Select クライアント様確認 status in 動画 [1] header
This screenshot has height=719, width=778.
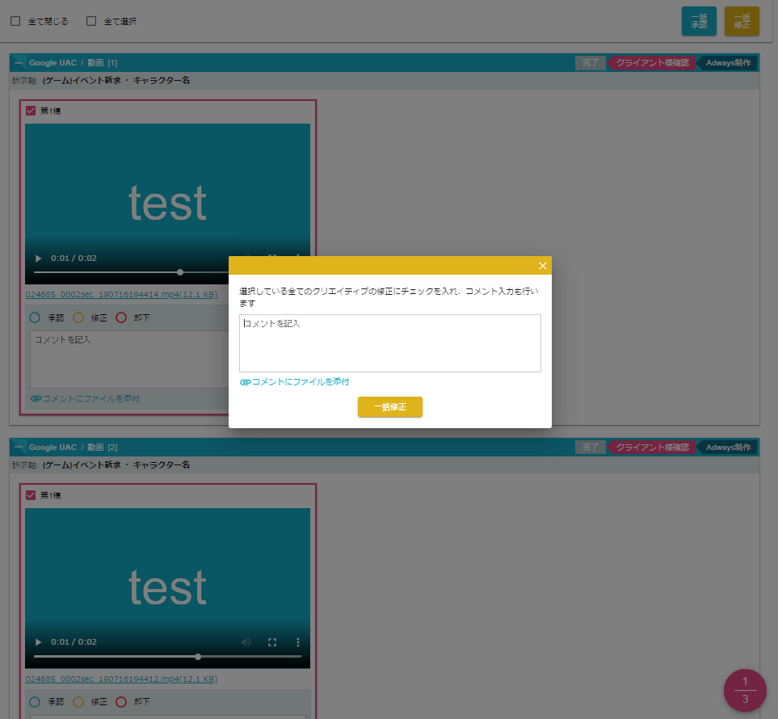point(652,62)
